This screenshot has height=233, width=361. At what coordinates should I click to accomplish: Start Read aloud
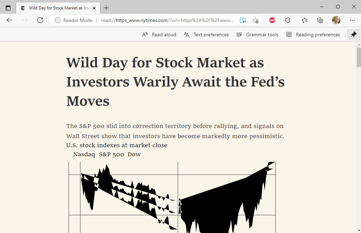159,35
